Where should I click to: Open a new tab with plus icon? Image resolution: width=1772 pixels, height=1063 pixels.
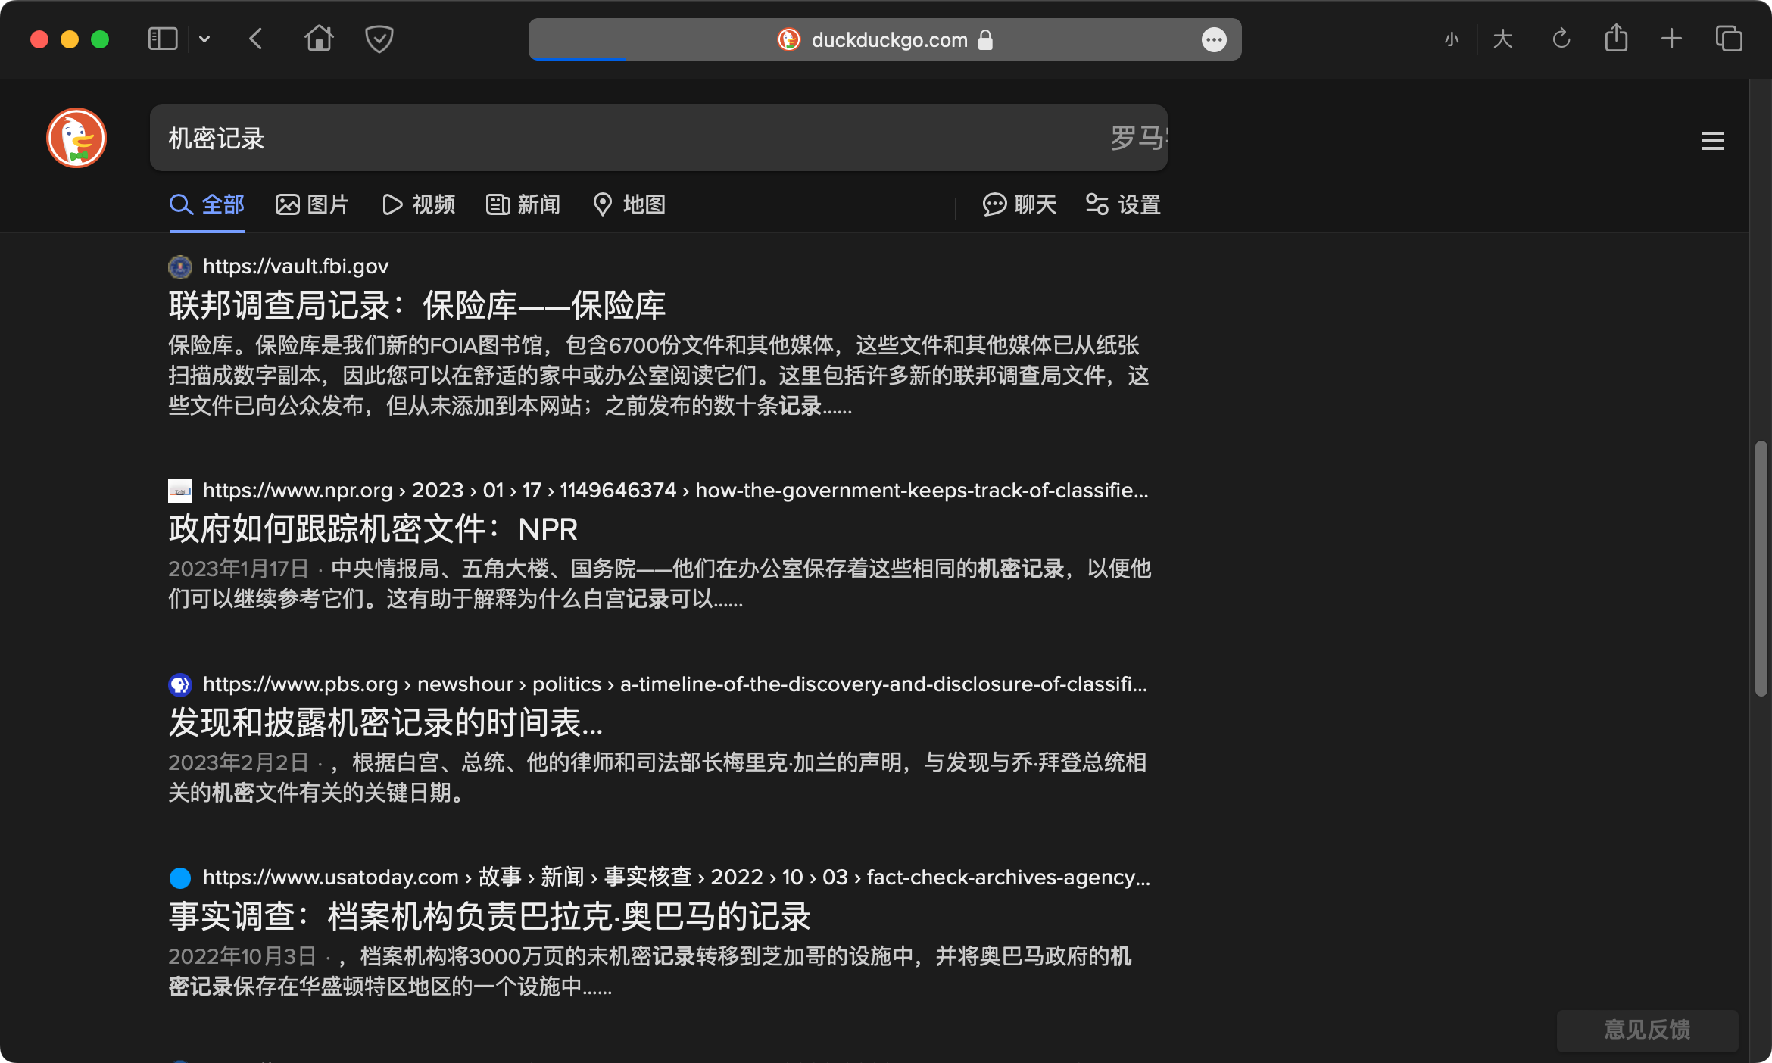click(x=1671, y=39)
